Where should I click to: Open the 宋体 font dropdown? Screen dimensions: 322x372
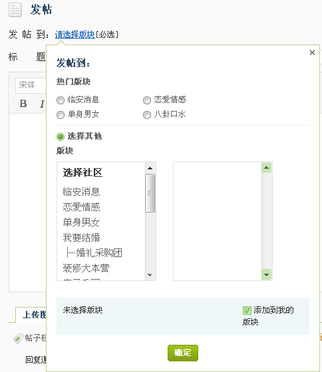point(31,85)
